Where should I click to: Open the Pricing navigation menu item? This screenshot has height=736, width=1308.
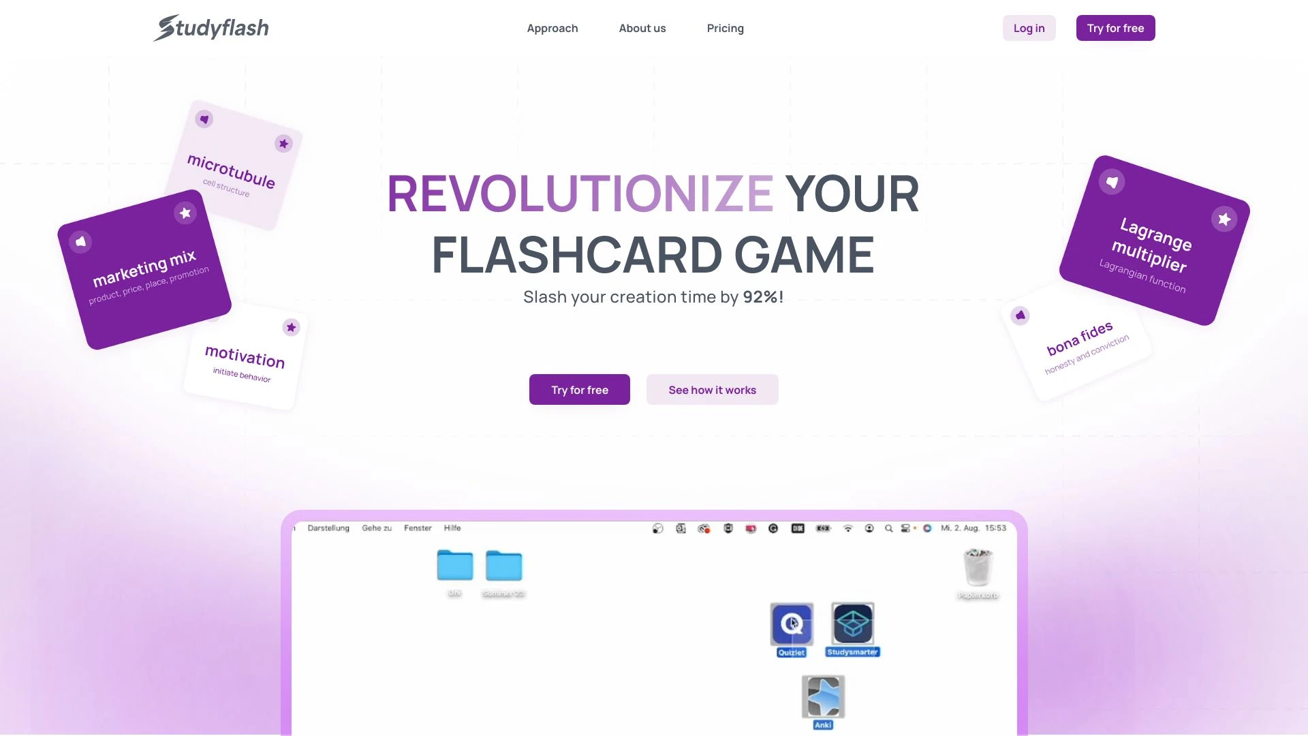pyautogui.click(x=725, y=27)
